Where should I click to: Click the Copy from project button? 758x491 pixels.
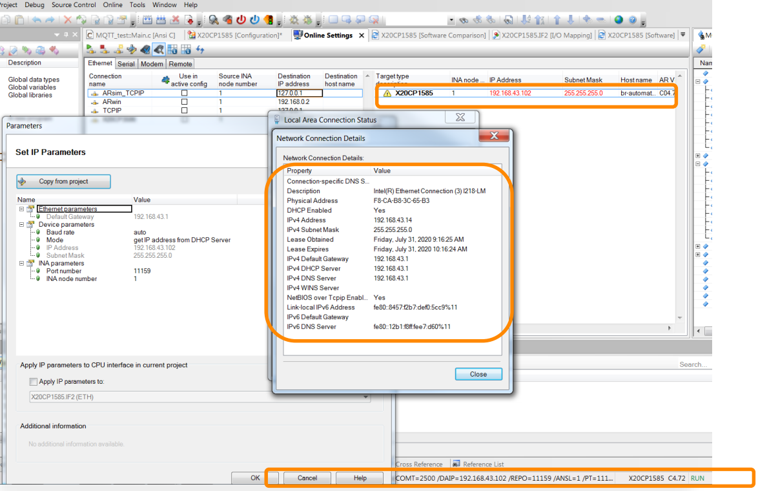(63, 182)
